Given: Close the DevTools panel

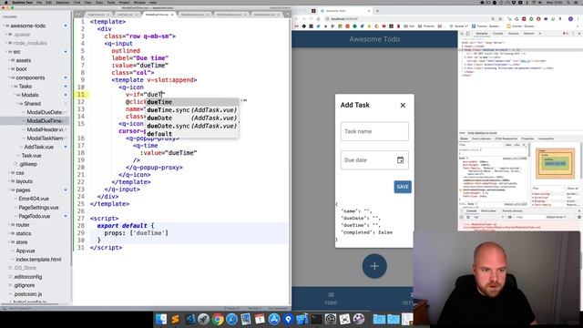Looking at the screenshot, I should tap(579, 34).
